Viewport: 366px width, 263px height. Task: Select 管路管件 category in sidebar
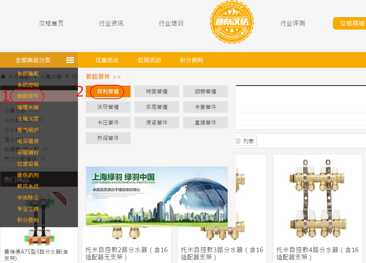[x=28, y=96]
